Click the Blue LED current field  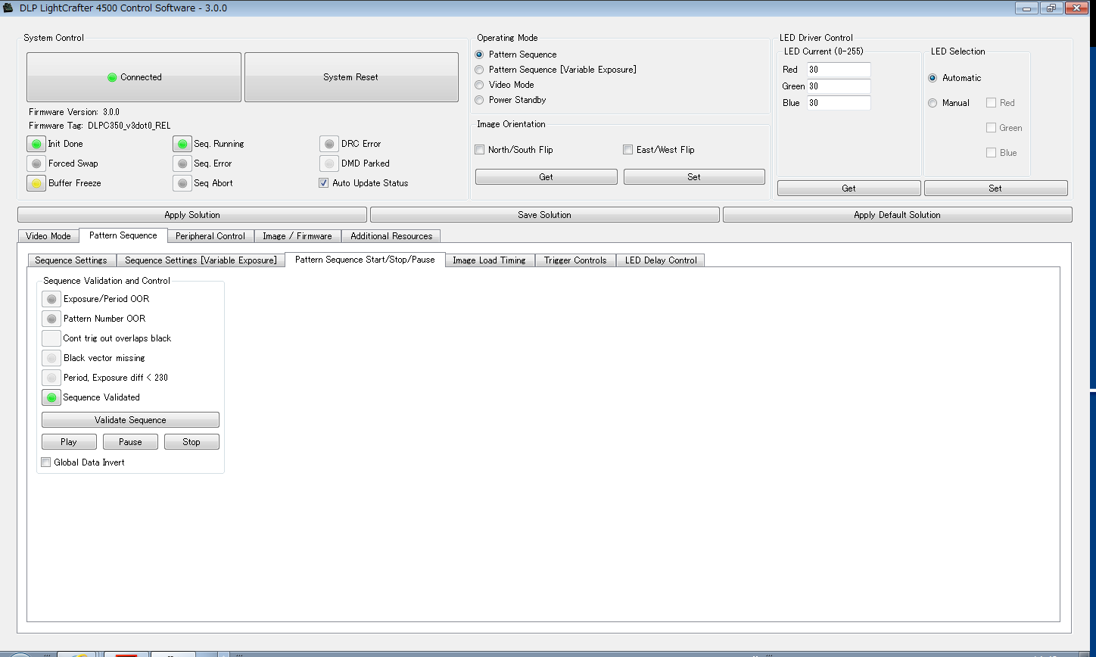[x=839, y=103]
